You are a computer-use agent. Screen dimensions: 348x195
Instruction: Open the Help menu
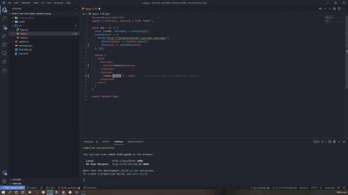(x=68, y=3)
